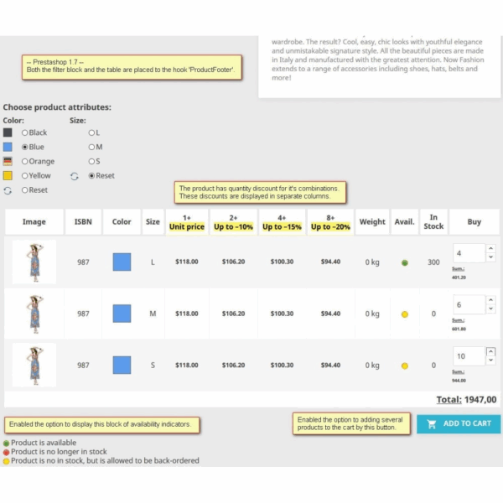Screen dimensions: 503x503
Task: Click the reset icon beside the Color Reset option
Action: (x=8, y=190)
